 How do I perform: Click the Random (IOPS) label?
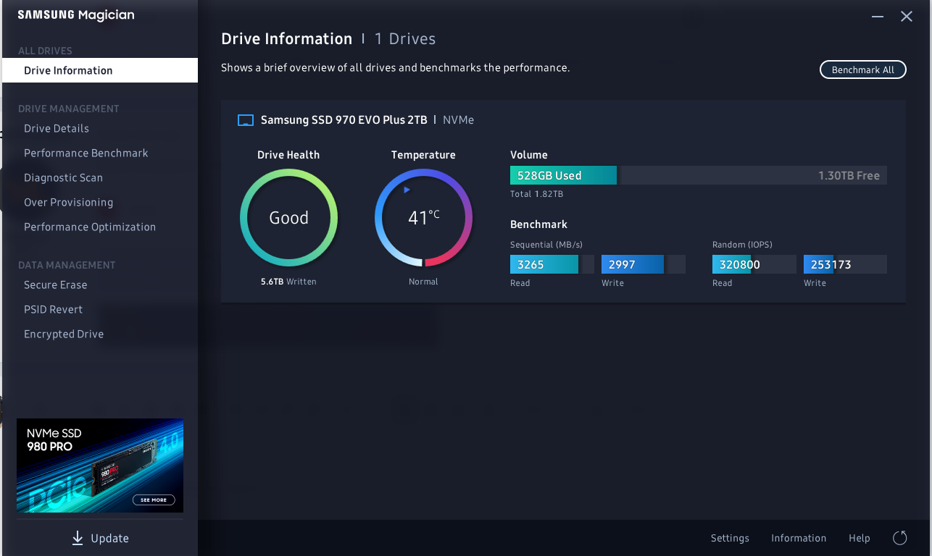(x=742, y=245)
